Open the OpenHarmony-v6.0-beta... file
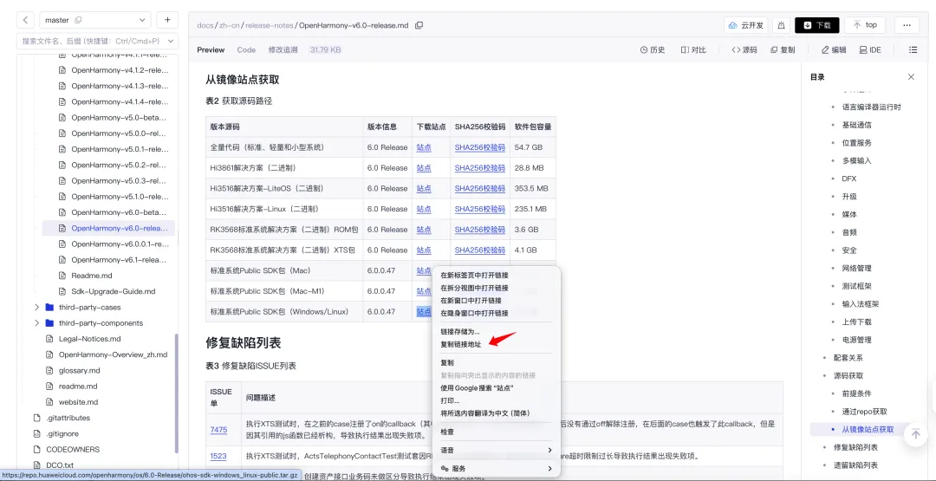 point(120,212)
